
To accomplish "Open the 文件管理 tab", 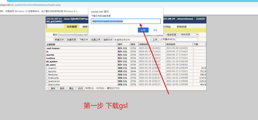I will click(x=72, y=27).
